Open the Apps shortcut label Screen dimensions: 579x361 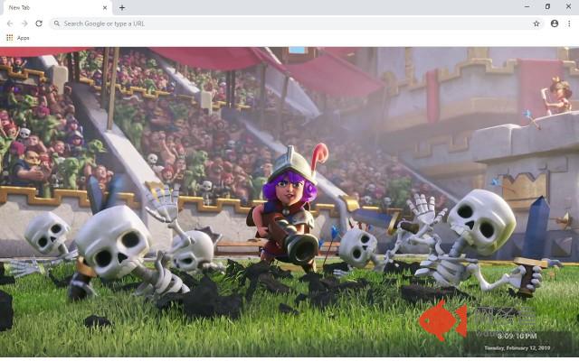coord(23,38)
